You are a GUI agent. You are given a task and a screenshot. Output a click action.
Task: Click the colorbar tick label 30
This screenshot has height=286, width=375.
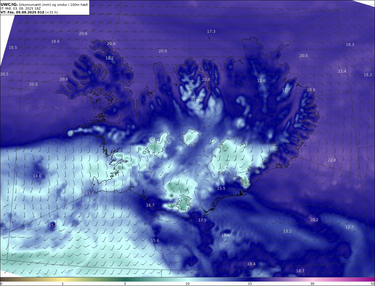tap(312, 284)
